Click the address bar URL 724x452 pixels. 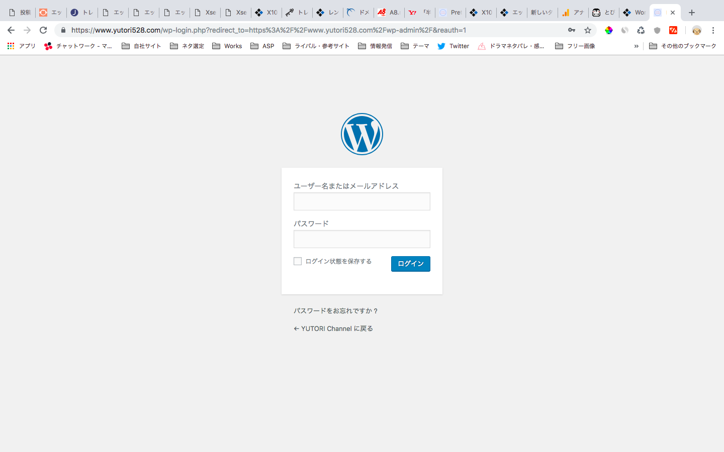[x=268, y=30]
